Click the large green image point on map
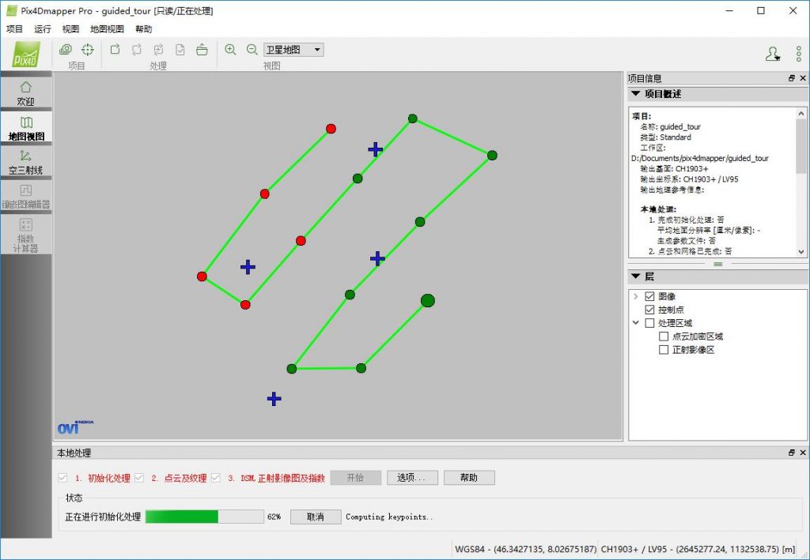This screenshot has width=810, height=560. tap(428, 301)
